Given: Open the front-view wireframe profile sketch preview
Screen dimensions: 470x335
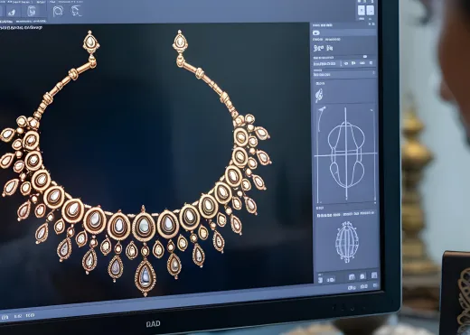Looking at the screenshot, I should [346, 154].
